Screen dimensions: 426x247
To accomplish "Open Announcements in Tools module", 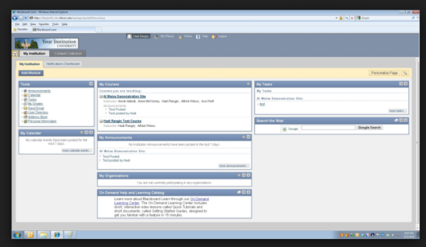I will point(39,91).
